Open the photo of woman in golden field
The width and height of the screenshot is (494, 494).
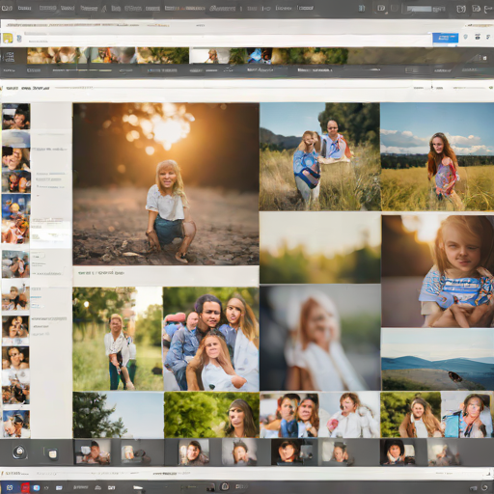[x=437, y=156]
